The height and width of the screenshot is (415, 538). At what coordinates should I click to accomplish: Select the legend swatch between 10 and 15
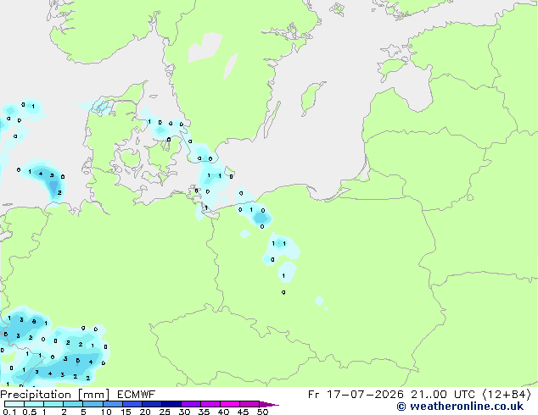click(113, 404)
